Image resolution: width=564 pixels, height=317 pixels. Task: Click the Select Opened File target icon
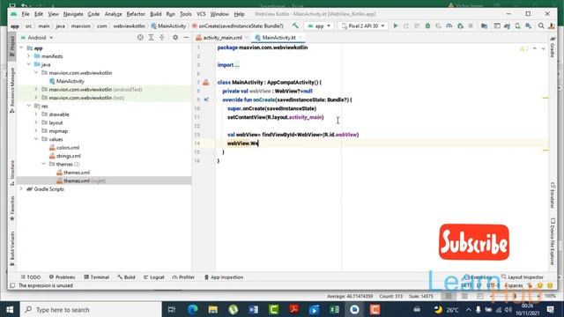tap(140, 37)
